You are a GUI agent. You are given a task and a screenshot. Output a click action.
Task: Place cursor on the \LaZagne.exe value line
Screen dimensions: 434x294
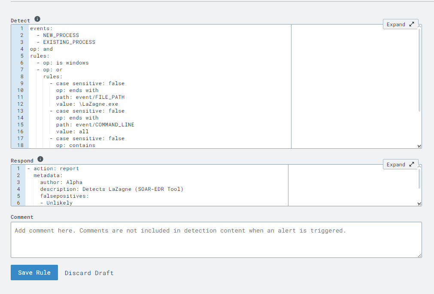87,104
